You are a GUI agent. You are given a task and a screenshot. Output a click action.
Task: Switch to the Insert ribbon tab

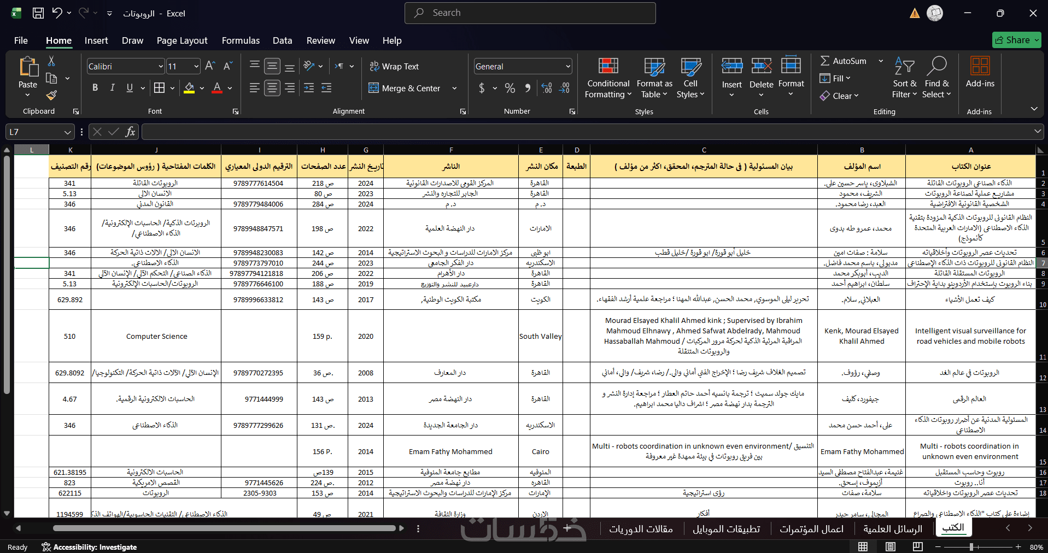pyautogui.click(x=96, y=40)
